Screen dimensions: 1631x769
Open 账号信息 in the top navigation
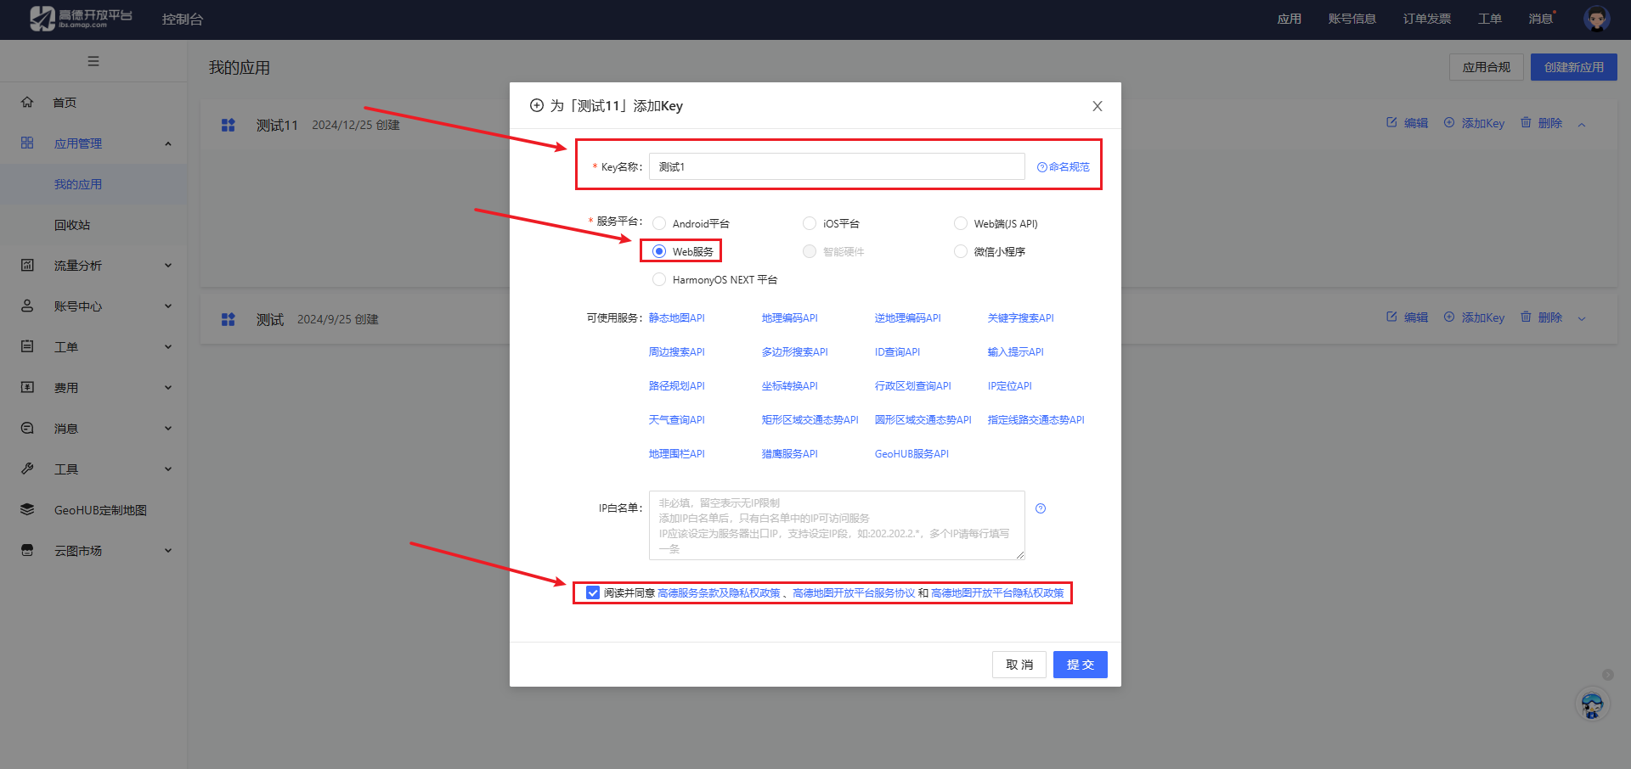click(x=1352, y=19)
